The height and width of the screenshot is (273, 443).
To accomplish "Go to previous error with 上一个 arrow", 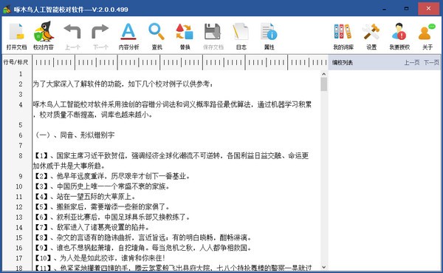I will coord(72,36).
